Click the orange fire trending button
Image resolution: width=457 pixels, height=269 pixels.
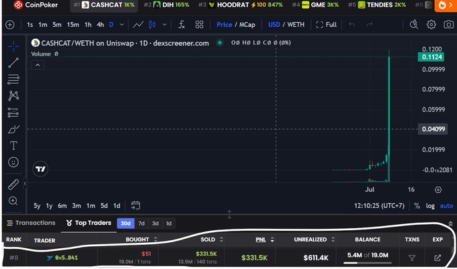(446, 5)
